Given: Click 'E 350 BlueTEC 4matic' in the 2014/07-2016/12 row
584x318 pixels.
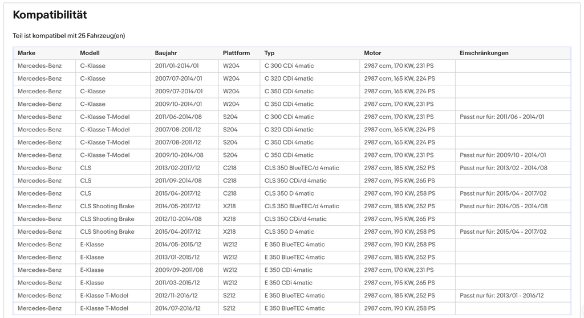Looking at the screenshot, I should (295, 308).
